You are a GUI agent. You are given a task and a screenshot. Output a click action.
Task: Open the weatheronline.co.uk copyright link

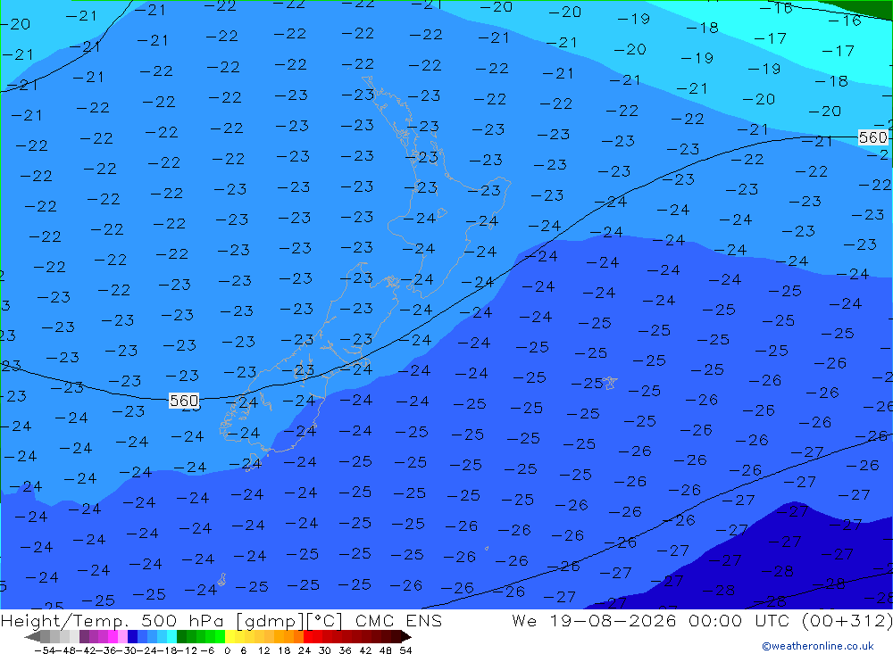coord(818,645)
